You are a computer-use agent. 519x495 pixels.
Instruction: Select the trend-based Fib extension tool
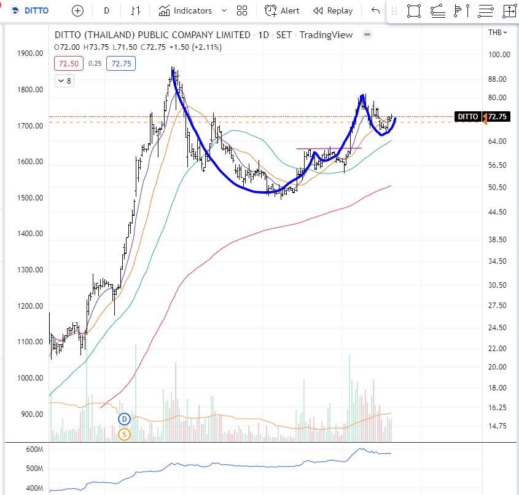(x=437, y=11)
